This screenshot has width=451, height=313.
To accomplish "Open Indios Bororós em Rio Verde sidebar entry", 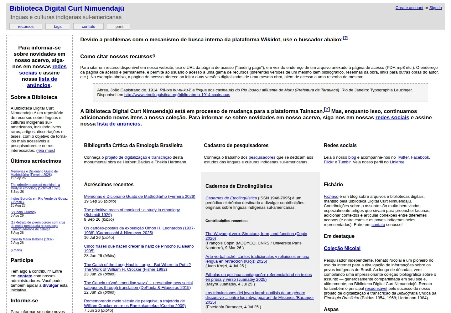I will click(39, 200).
